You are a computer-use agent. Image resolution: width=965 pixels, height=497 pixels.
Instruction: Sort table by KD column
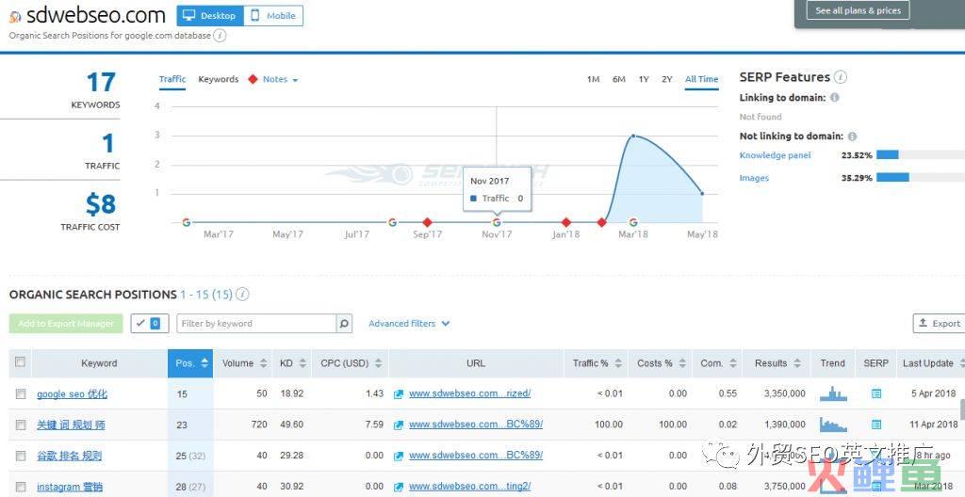click(x=292, y=363)
